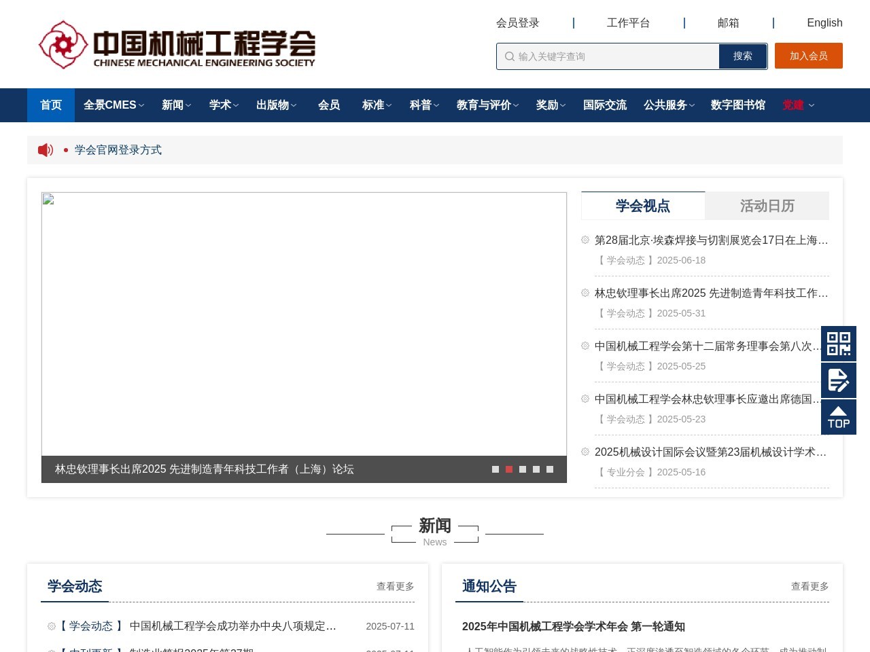Image resolution: width=870 pixels, height=652 pixels.
Task: Open the 首页 menu item
Action: pyautogui.click(x=50, y=105)
